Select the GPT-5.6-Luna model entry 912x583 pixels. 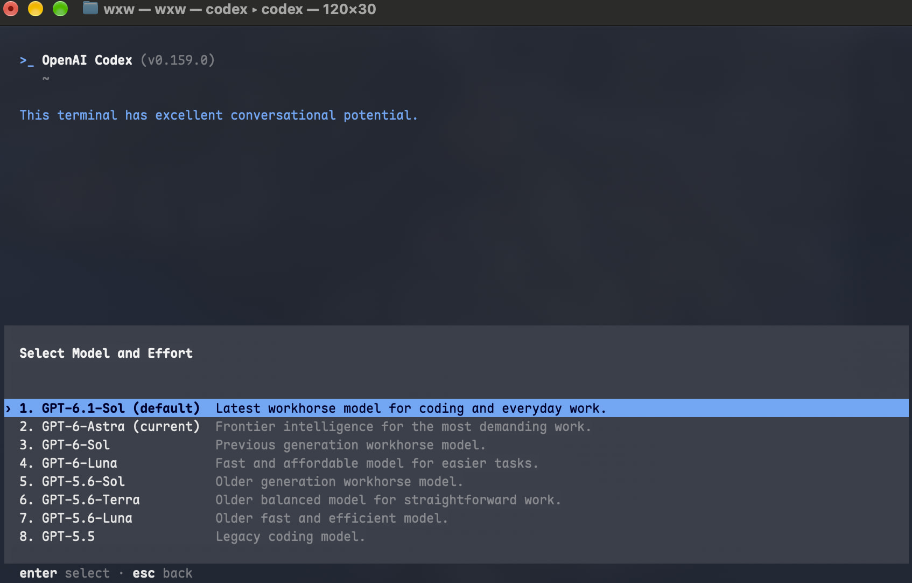point(456,518)
